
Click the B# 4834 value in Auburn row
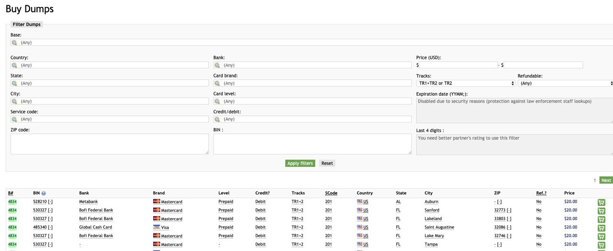tap(12, 202)
